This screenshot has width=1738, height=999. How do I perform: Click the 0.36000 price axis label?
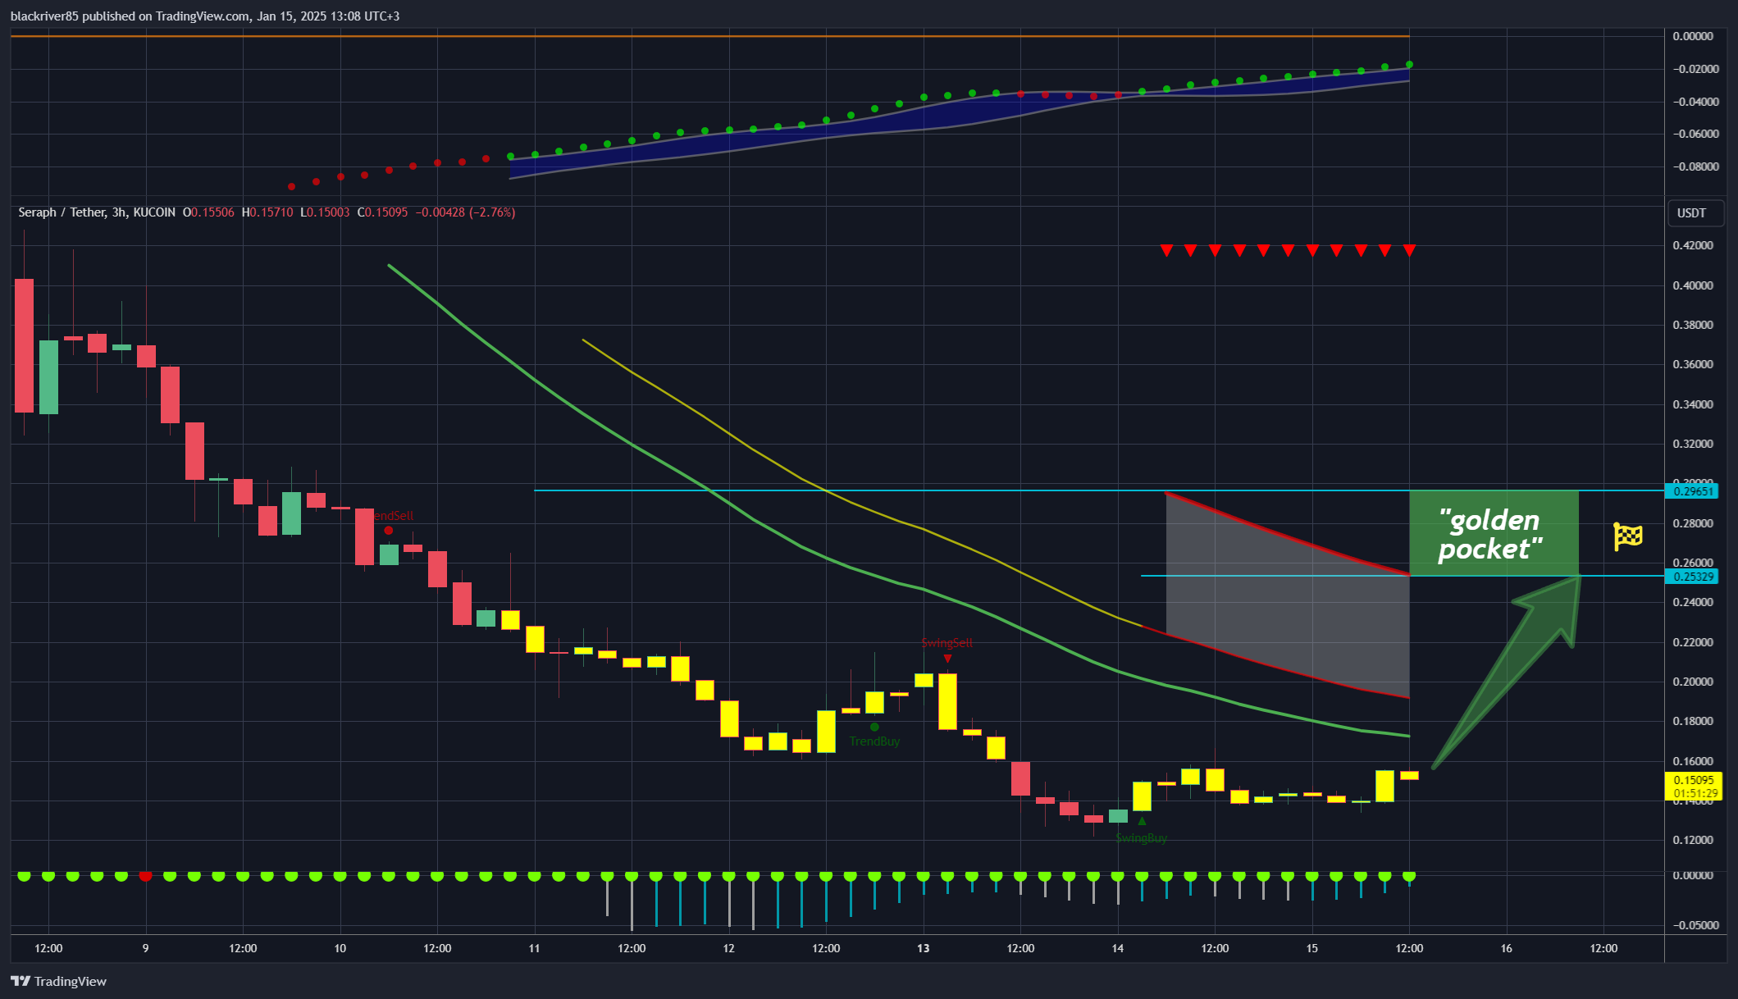[x=1693, y=364]
